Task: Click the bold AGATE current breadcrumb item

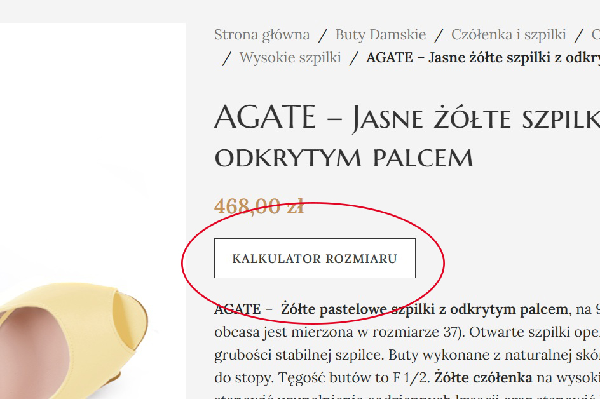Action: [483, 58]
